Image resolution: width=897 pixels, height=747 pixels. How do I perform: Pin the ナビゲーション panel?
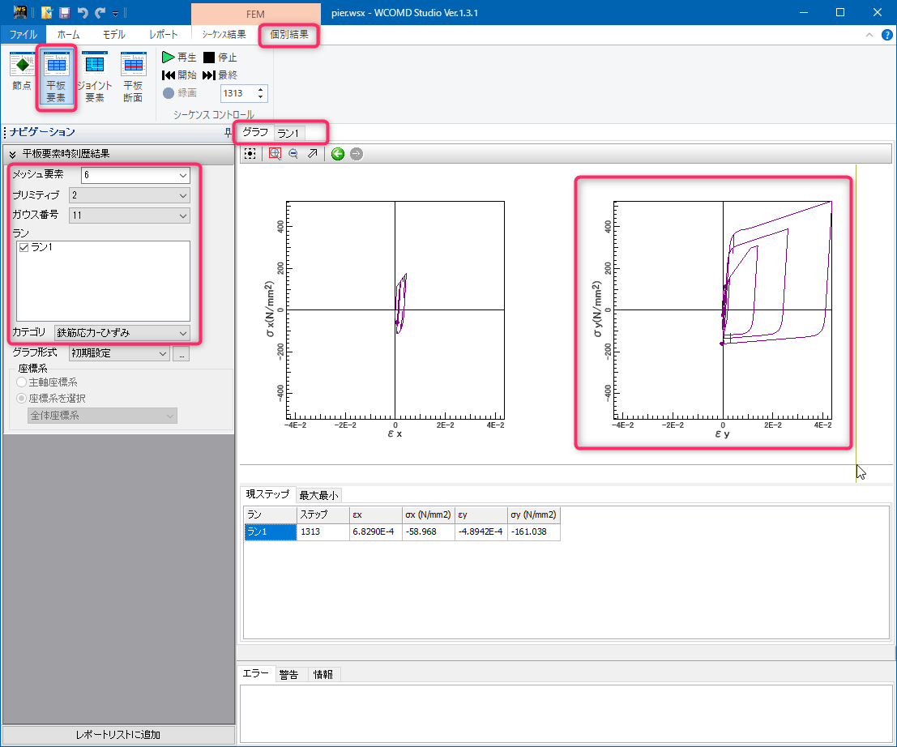tap(229, 133)
